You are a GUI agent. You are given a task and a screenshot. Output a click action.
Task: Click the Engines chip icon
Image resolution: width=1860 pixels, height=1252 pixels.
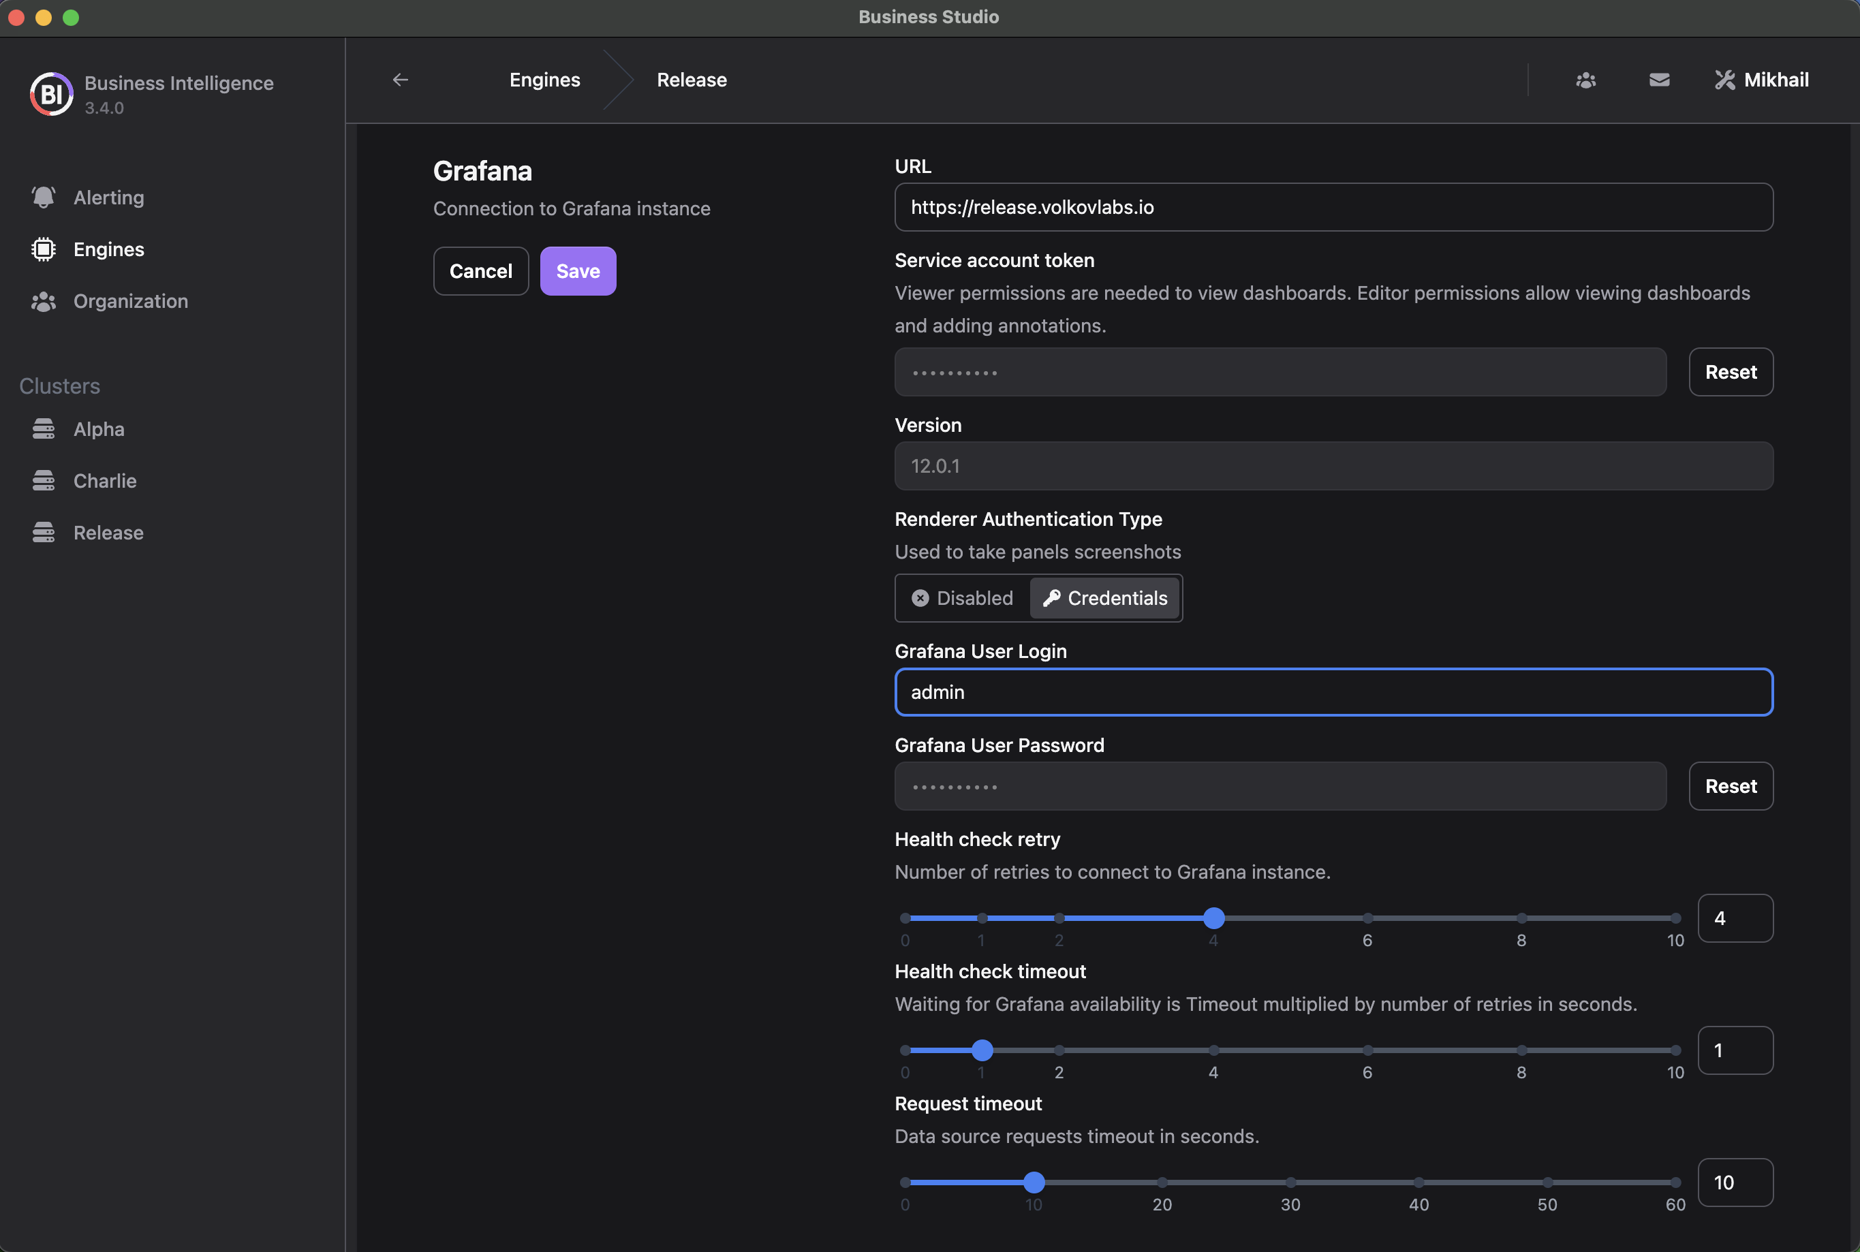pos(43,249)
